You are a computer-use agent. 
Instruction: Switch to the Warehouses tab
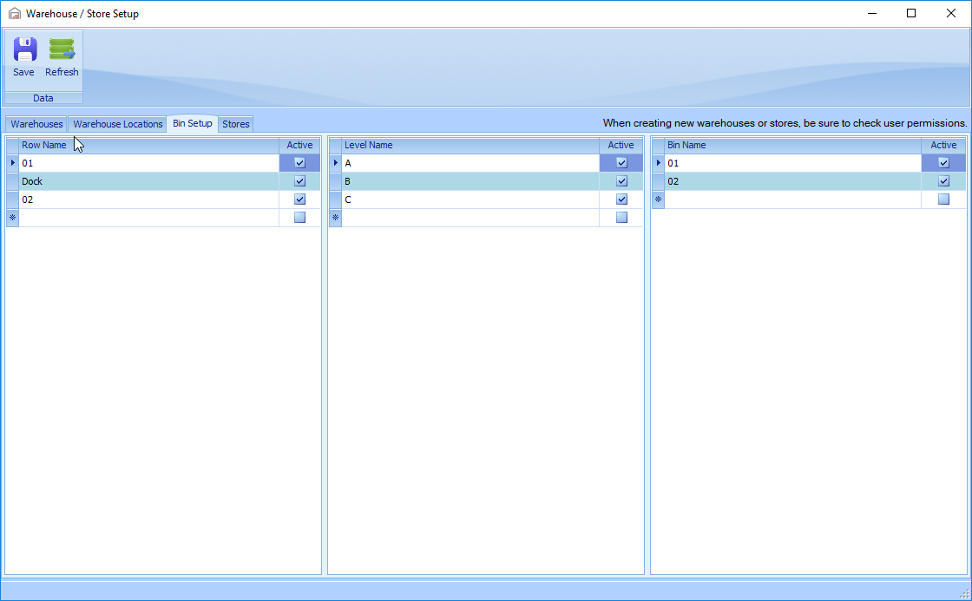click(36, 124)
